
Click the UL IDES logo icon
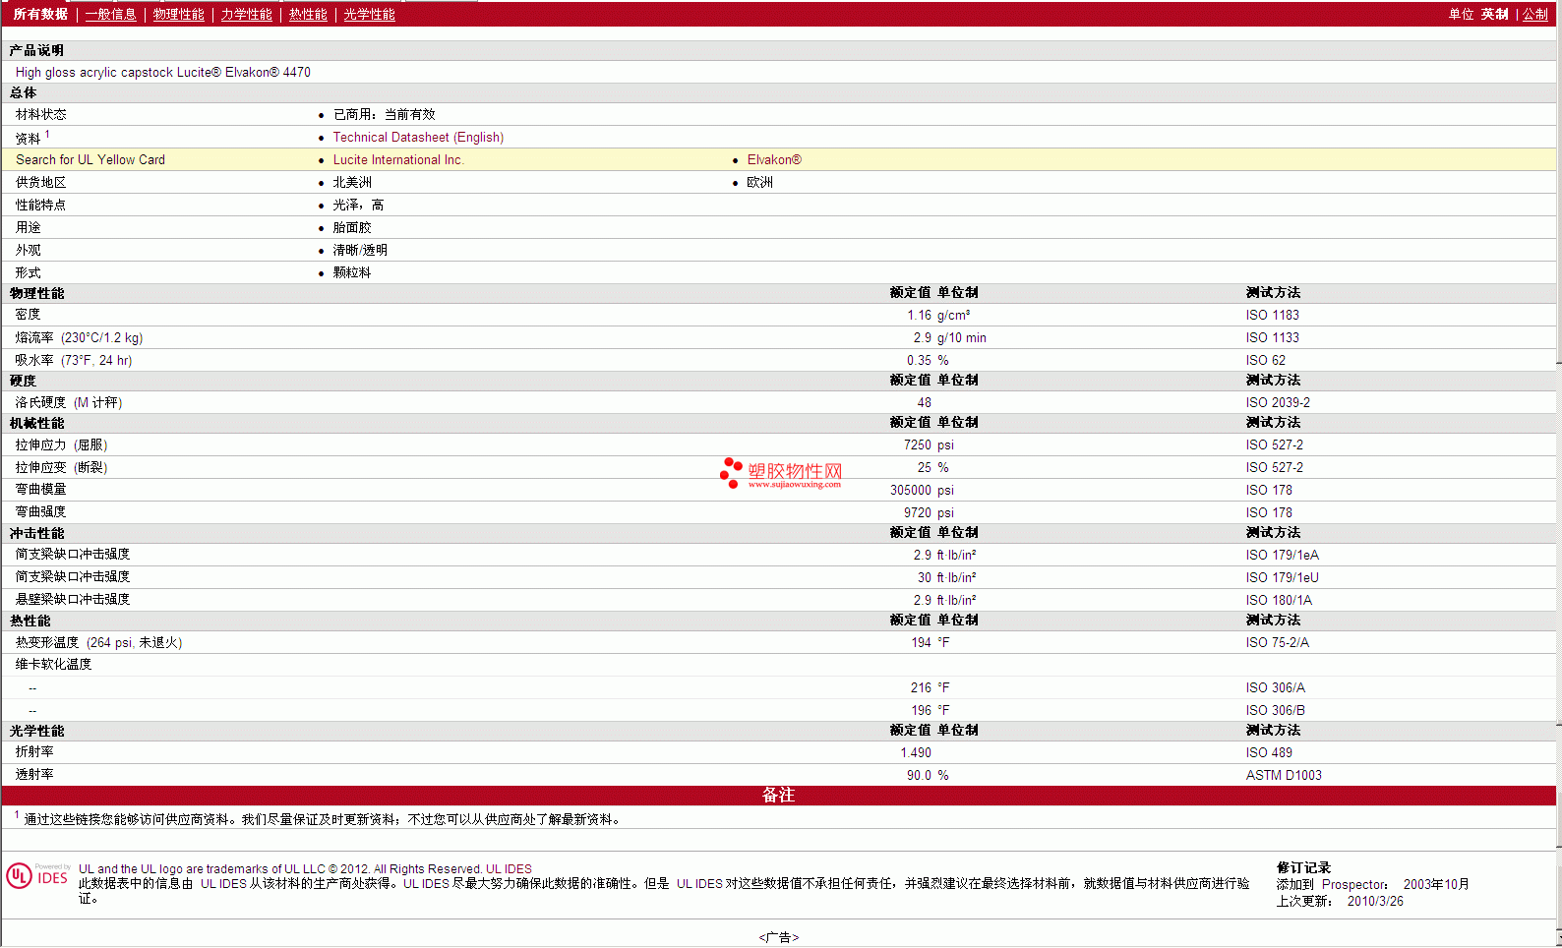(37, 875)
